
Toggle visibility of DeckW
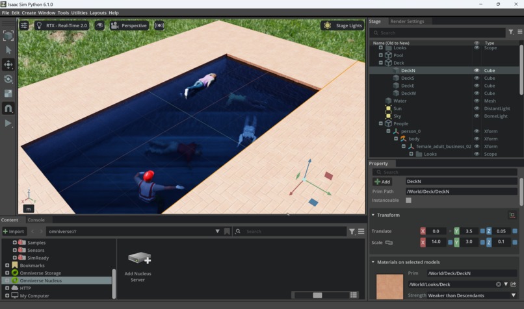(x=477, y=93)
